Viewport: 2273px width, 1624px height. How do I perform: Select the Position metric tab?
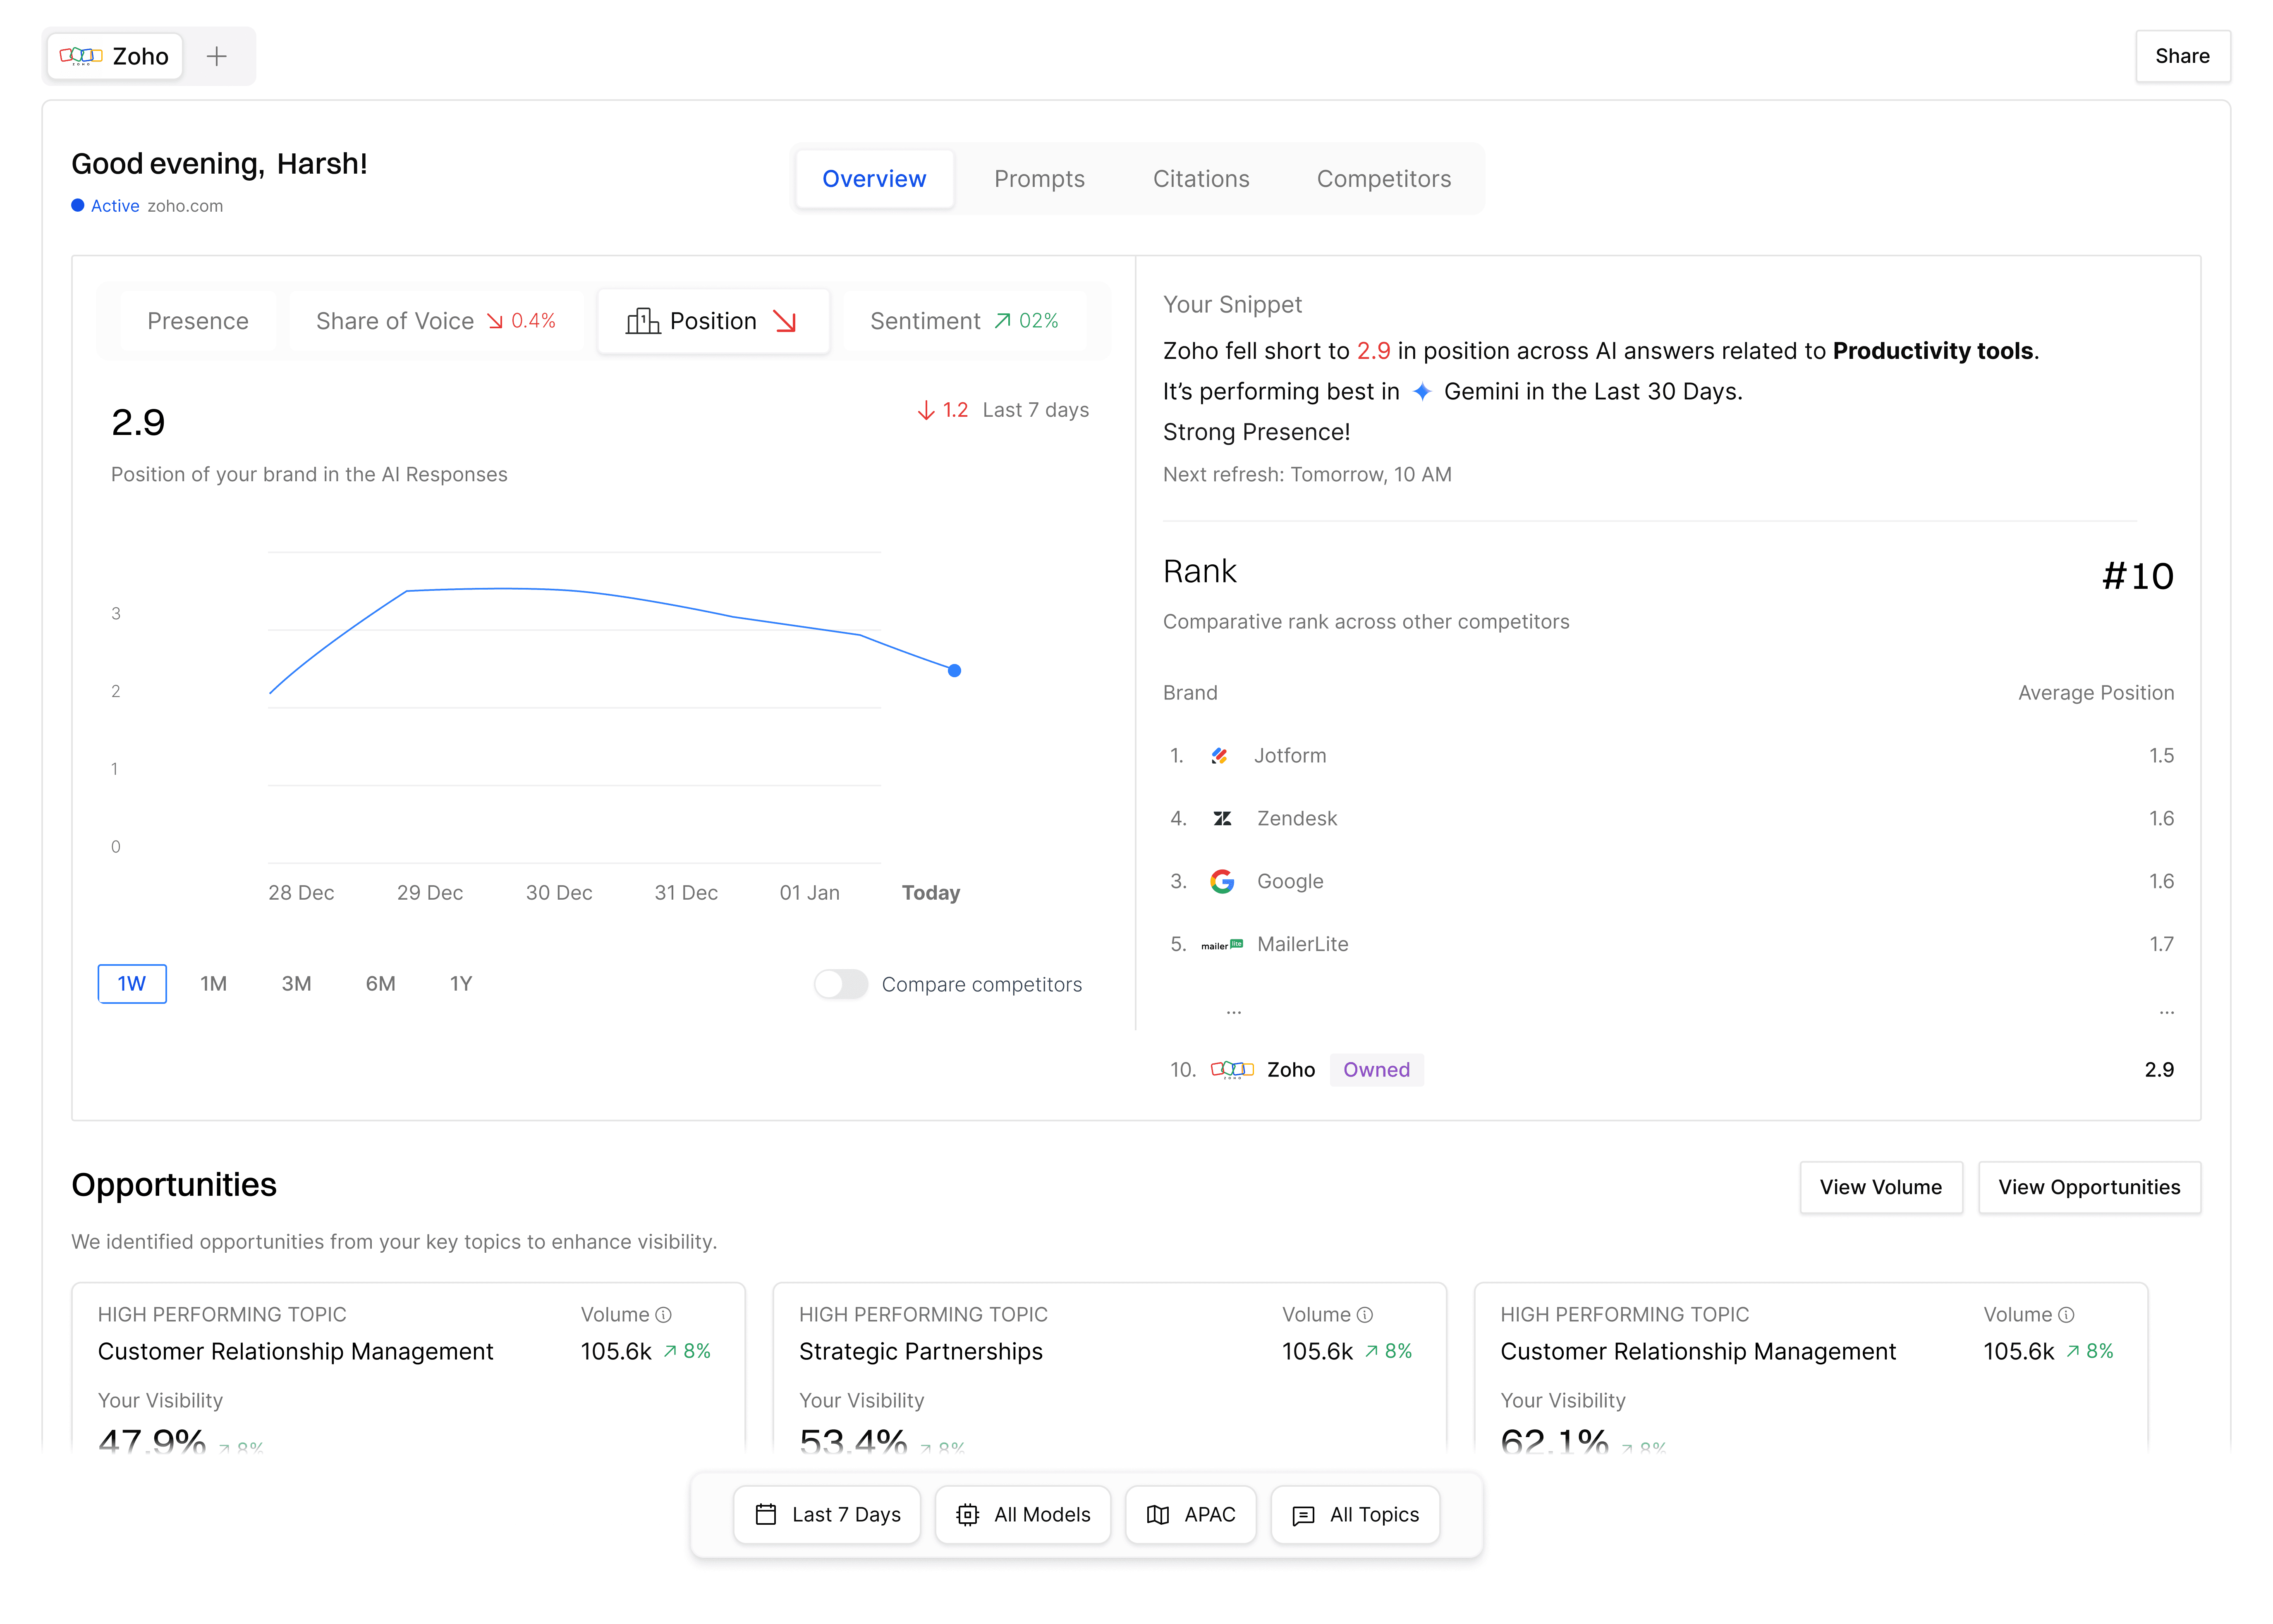(713, 321)
